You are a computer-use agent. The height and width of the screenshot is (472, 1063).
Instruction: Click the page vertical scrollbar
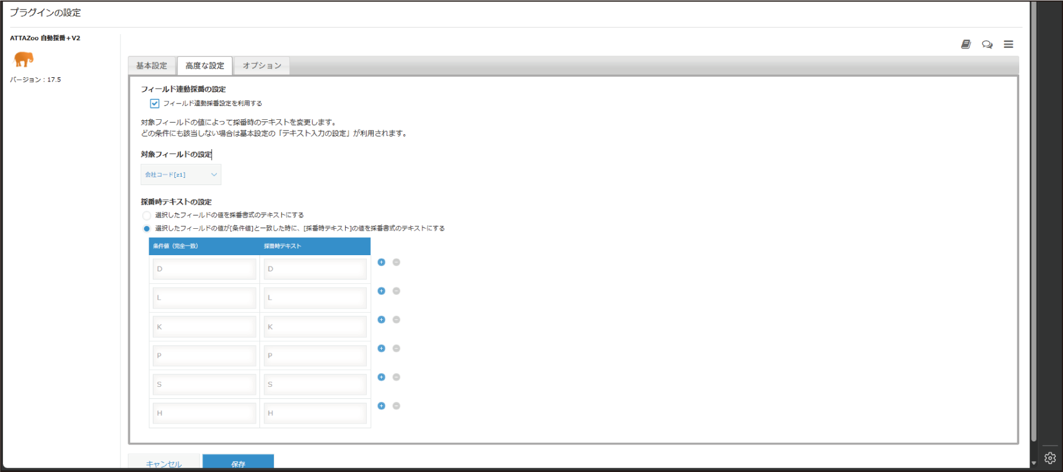click(x=1034, y=222)
